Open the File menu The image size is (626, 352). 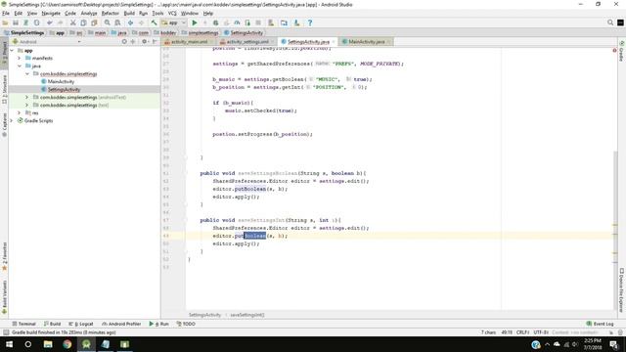coord(6,13)
